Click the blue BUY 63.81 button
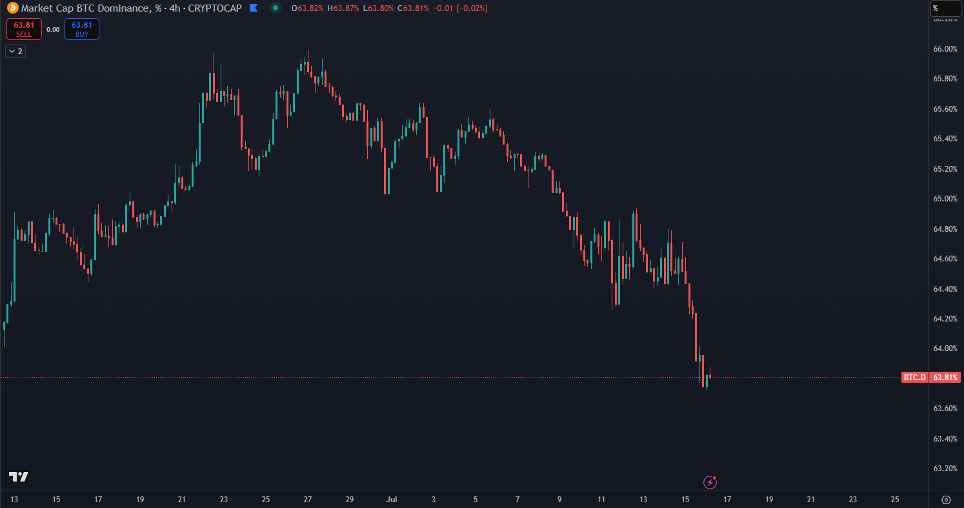The height and width of the screenshot is (508, 964). (x=82, y=29)
